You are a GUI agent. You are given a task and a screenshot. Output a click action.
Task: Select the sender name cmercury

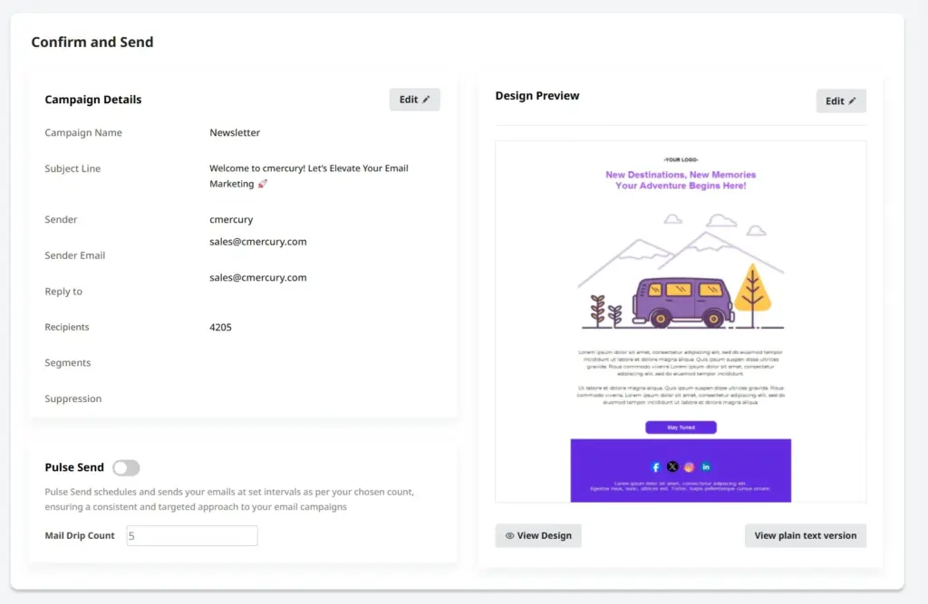(231, 219)
